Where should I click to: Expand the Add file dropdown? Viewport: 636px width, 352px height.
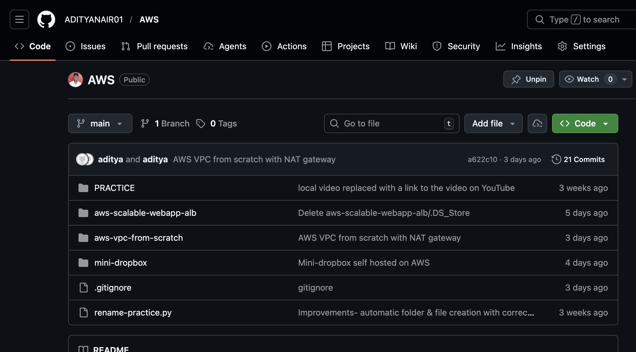tap(493, 123)
